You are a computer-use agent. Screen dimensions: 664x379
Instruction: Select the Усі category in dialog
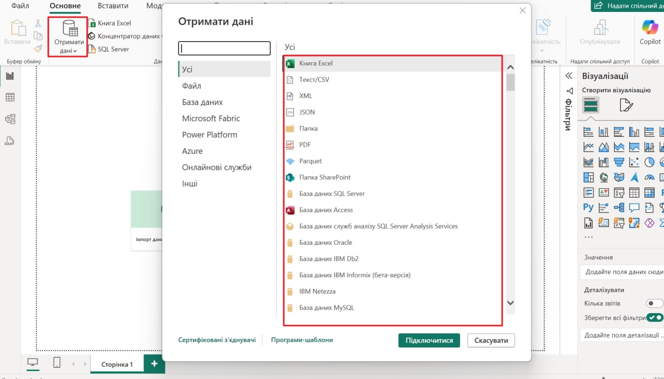224,69
